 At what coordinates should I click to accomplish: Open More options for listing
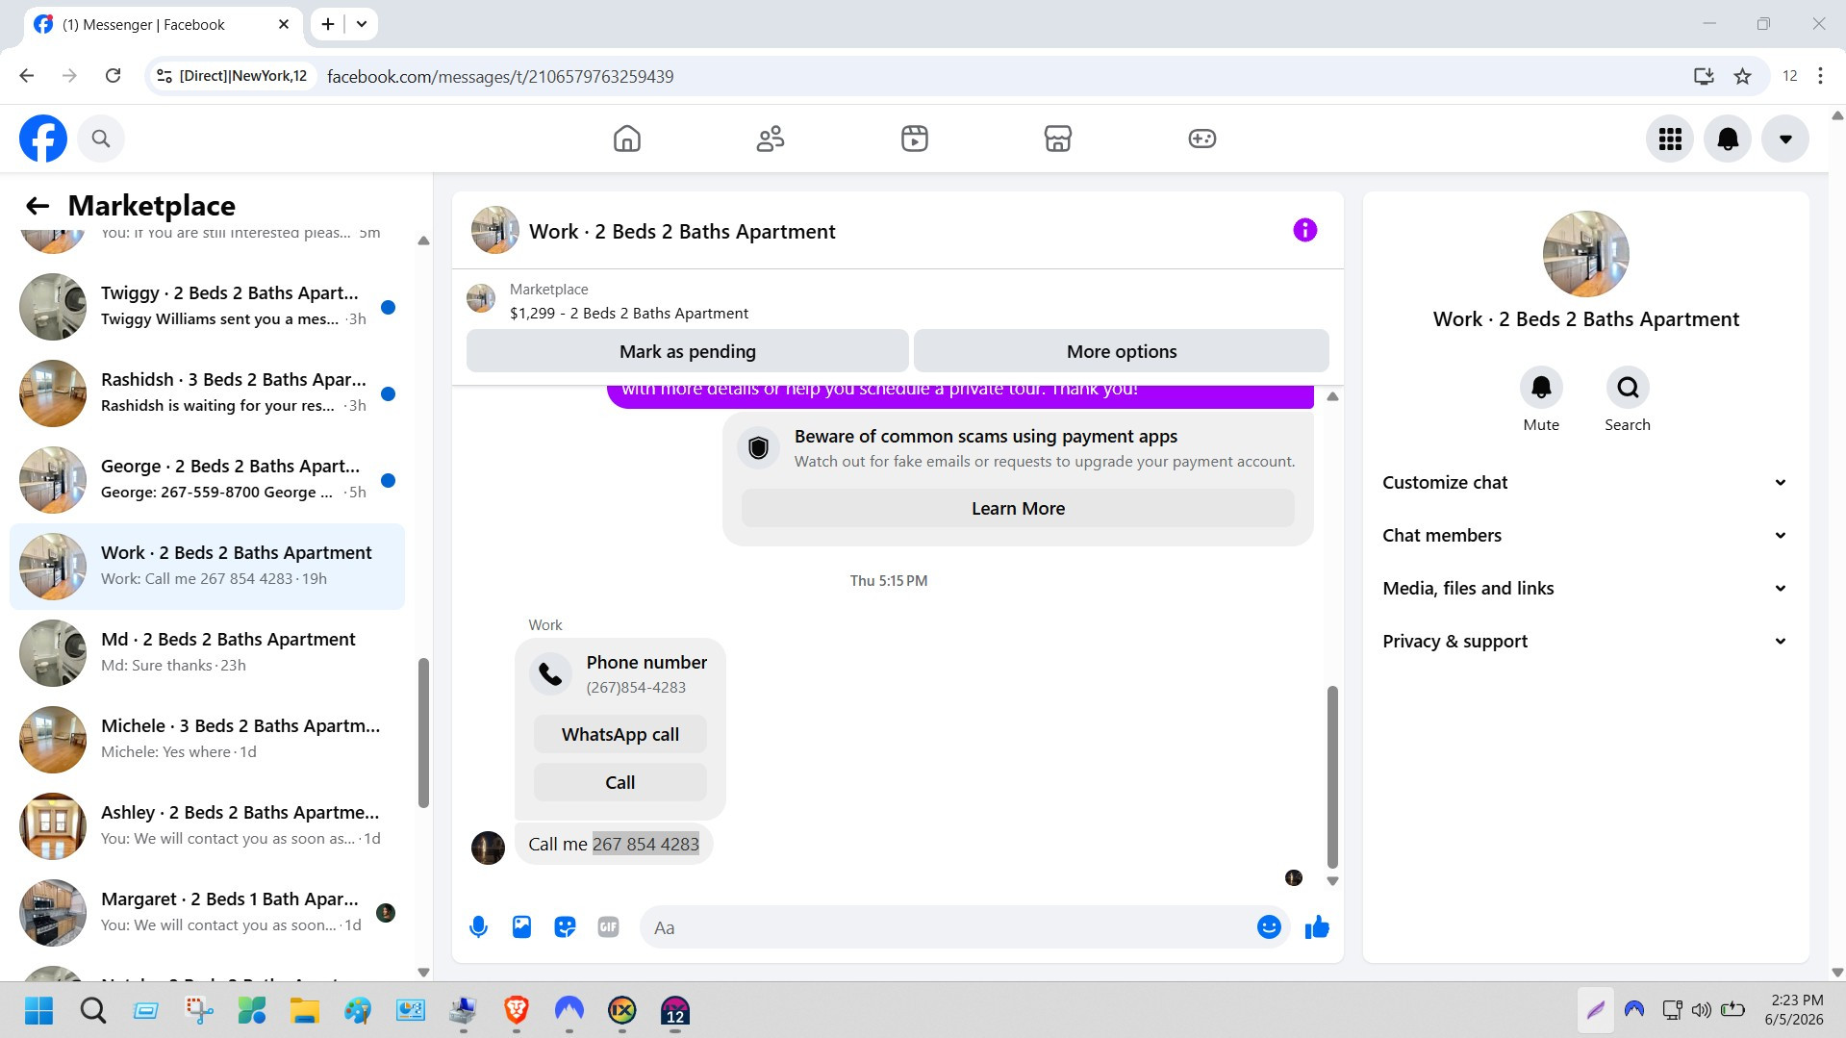[x=1122, y=351]
